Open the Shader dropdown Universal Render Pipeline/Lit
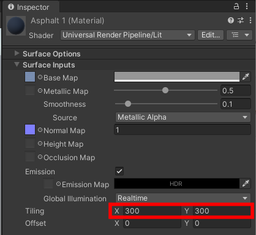Viewport: 256px width, 235px height. 127,35
